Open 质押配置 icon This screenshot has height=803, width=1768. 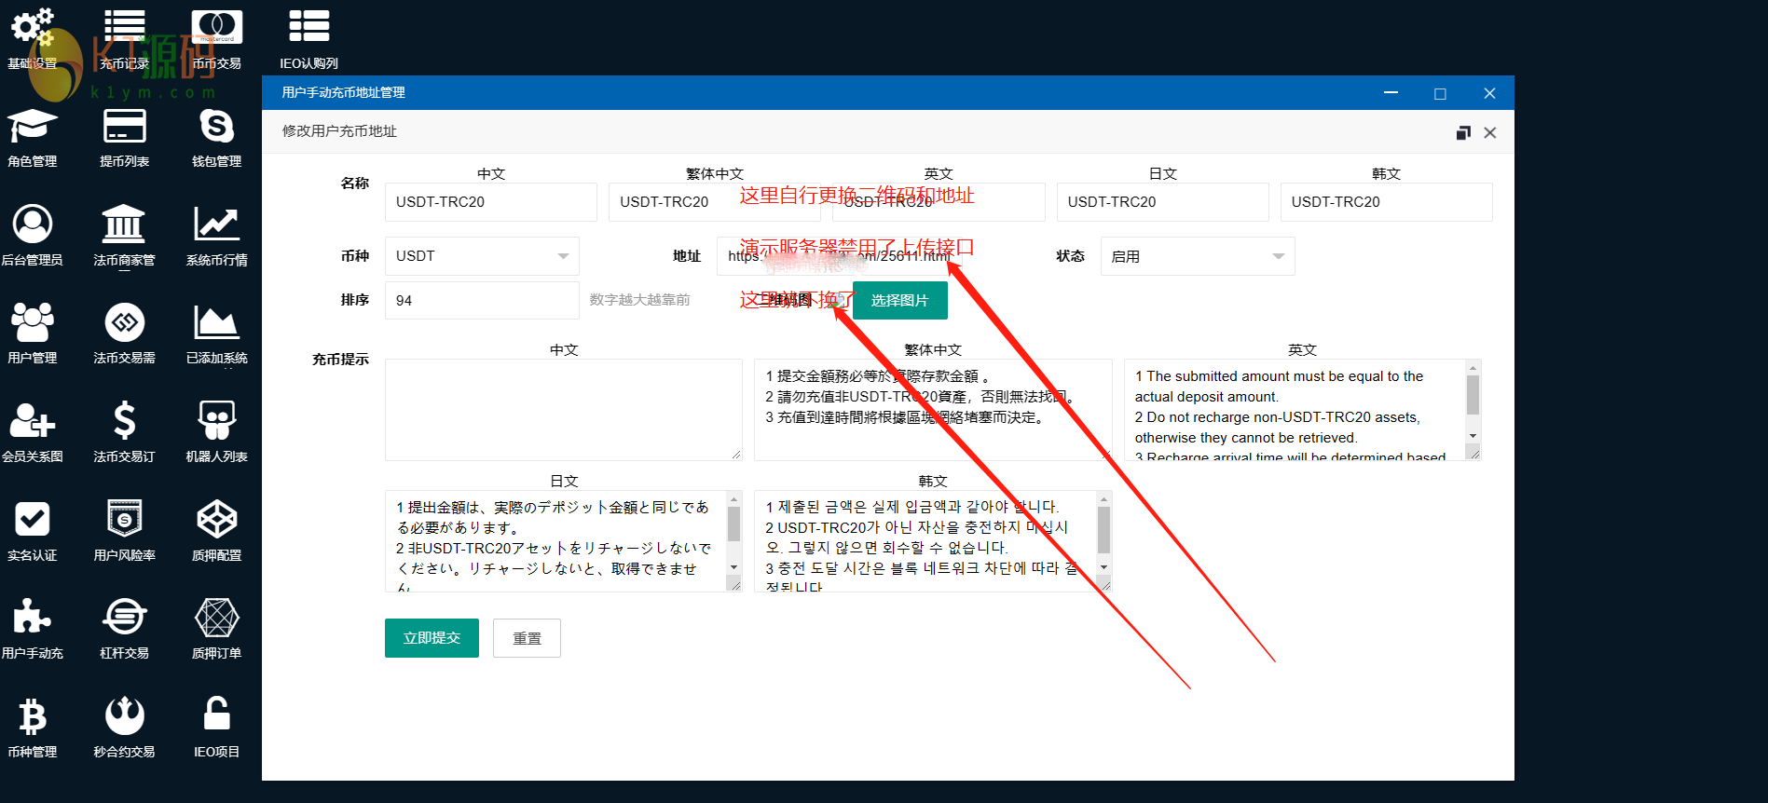click(216, 519)
